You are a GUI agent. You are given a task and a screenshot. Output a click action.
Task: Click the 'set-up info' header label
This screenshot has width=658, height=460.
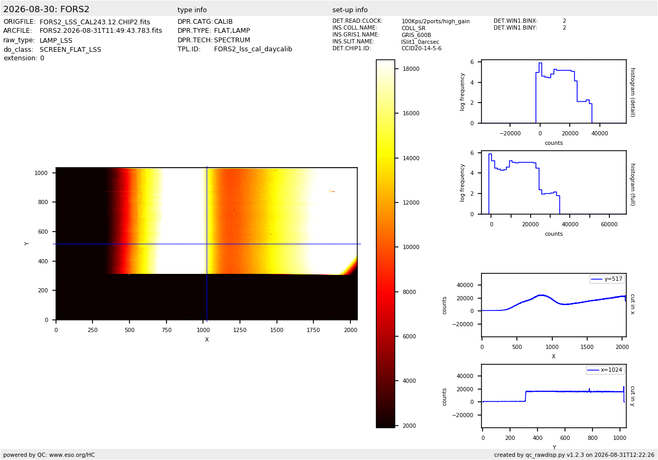point(350,10)
